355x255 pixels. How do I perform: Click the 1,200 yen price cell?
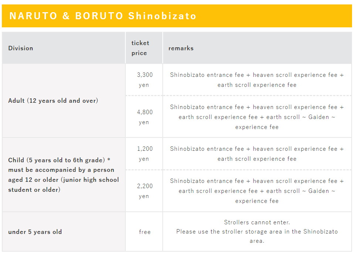[x=144, y=154]
